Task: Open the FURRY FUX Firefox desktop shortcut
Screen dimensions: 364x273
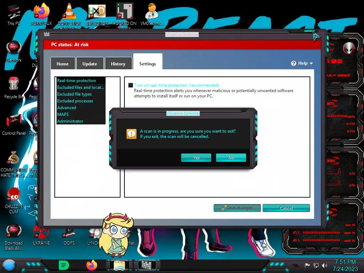Action: (x=42, y=14)
